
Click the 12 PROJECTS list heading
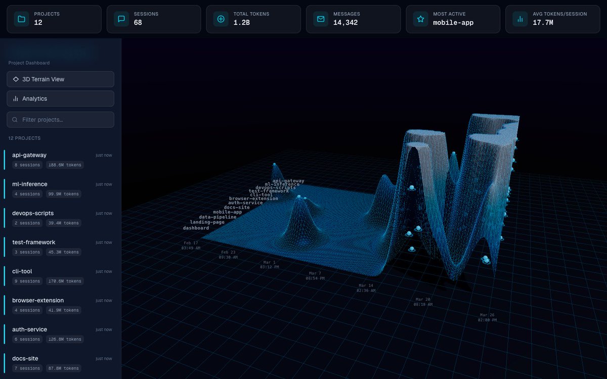click(x=24, y=138)
